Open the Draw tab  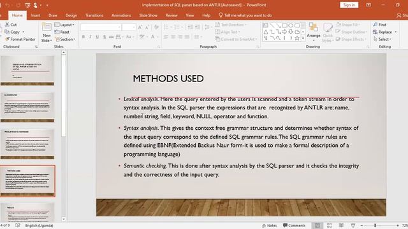(x=53, y=15)
